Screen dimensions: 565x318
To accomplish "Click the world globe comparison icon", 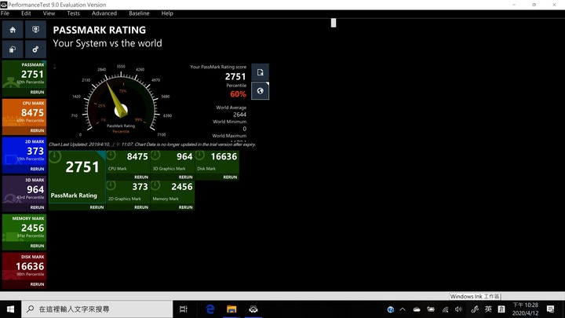I will click(x=261, y=91).
